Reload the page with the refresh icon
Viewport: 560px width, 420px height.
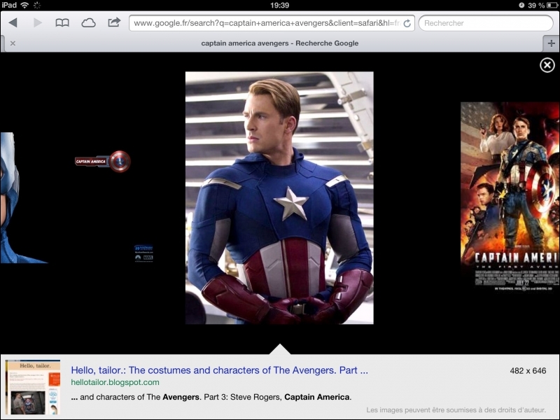pos(407,24)
